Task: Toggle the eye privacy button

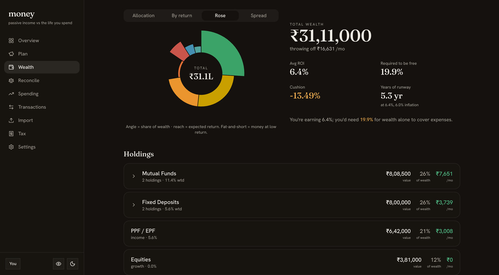Action: (58, 264)
